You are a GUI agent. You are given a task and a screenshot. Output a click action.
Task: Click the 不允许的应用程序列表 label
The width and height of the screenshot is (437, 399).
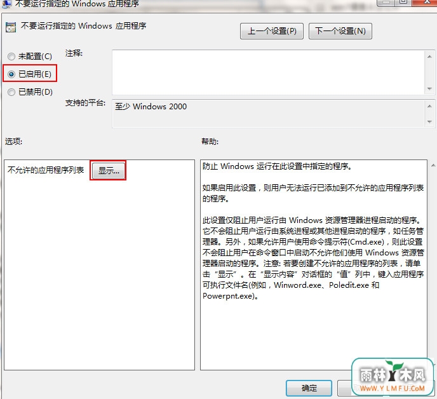(x=46, y=170)
